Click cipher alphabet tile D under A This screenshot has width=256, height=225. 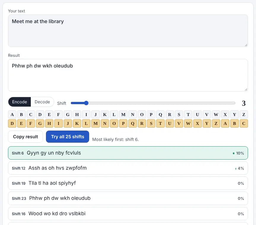(x=12, y=123)
